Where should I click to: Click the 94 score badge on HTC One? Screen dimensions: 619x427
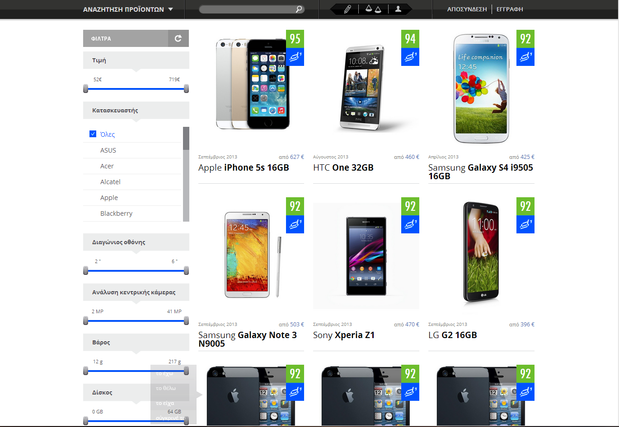pos(410,39)
